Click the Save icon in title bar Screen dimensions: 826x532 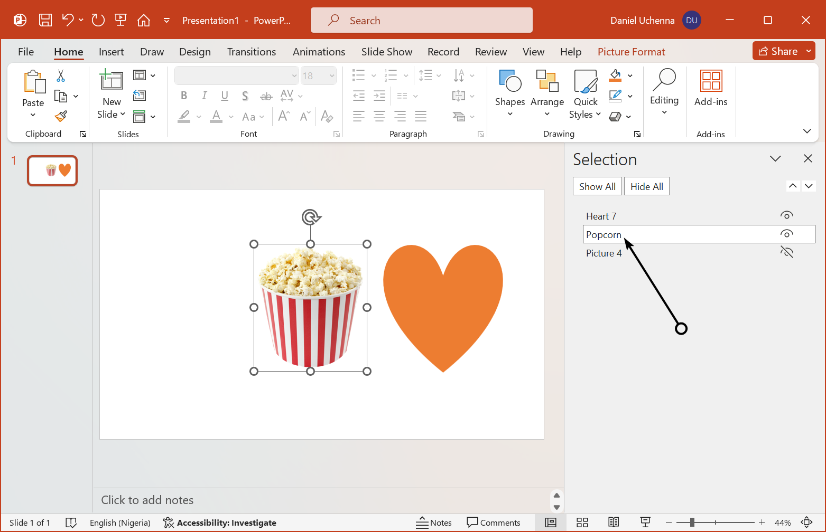(45, 21)
